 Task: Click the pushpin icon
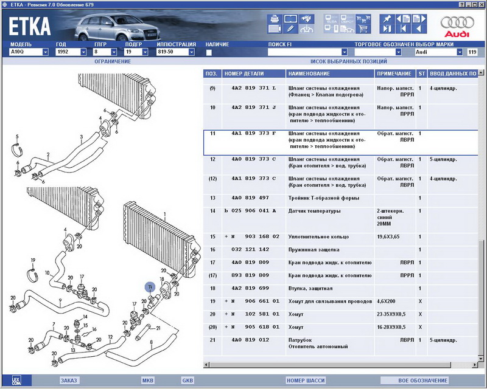click(387, 19)
